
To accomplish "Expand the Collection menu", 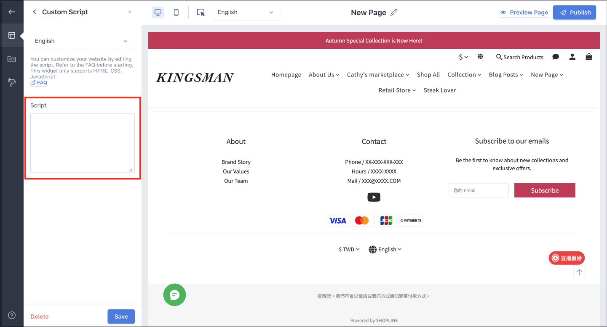I will pyautogui.click(x=464, y=75).
